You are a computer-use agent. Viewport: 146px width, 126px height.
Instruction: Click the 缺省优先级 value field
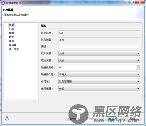coord(98,68)
